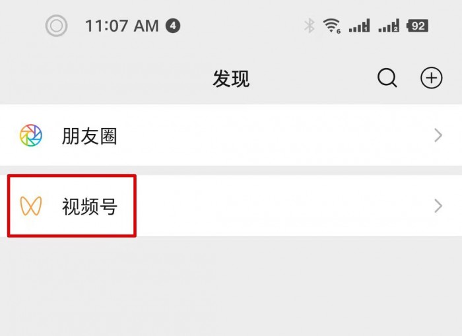Click the orange Channels butterfly icon

click(31, 206)
